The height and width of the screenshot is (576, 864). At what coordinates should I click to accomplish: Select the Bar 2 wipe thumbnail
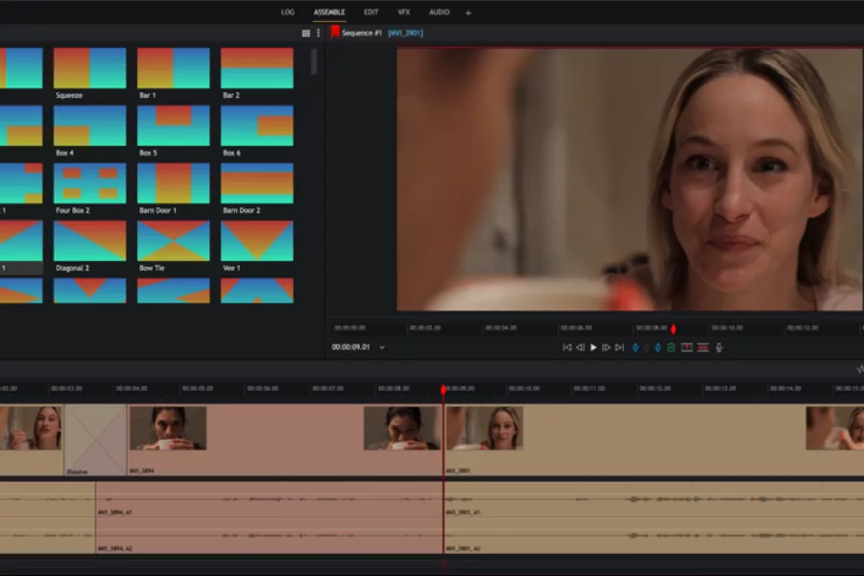(x=257, y=68)
